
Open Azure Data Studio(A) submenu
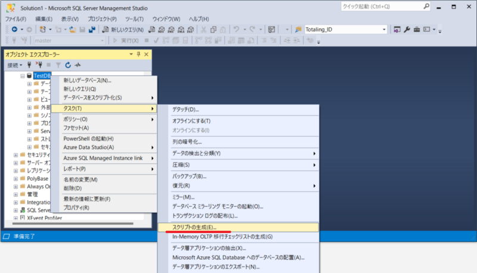pos(104,147)
